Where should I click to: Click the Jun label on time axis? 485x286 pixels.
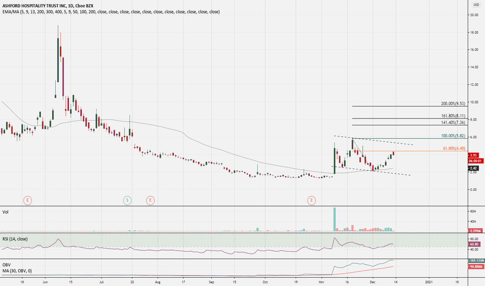click(x=45, y=282)
